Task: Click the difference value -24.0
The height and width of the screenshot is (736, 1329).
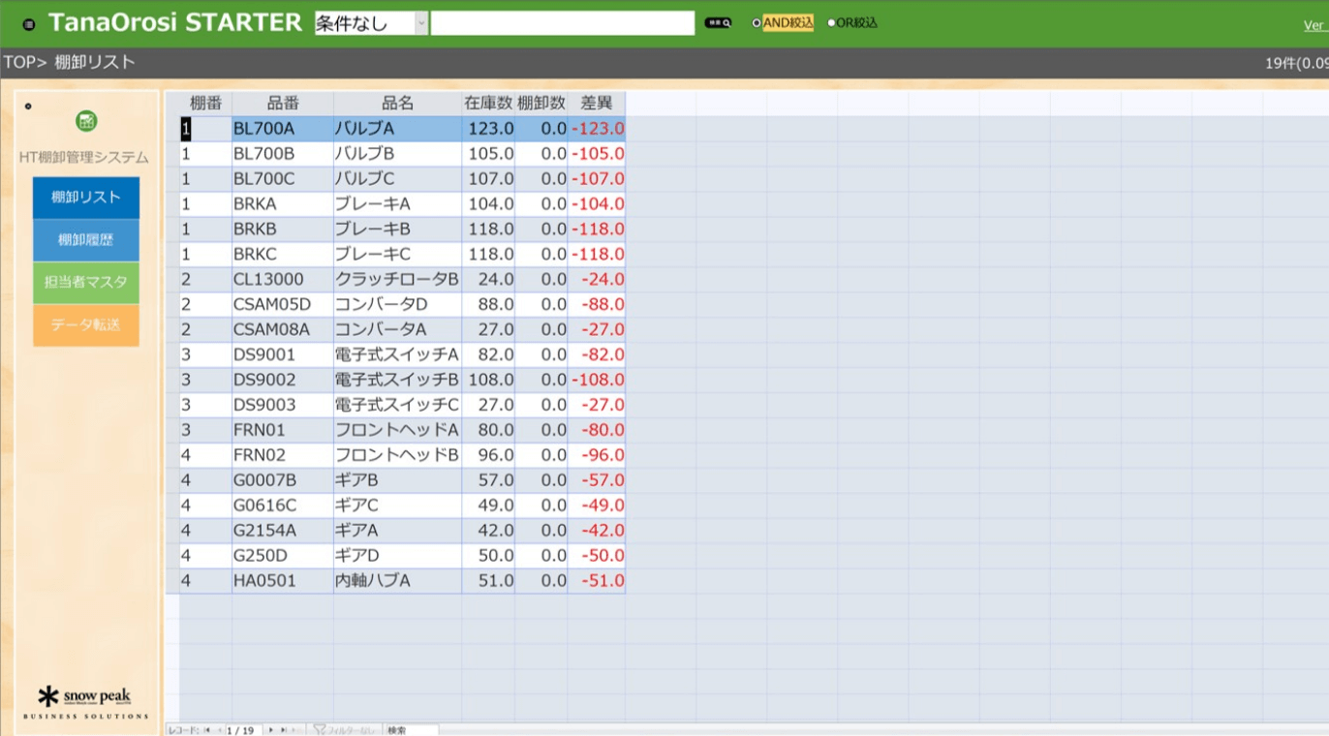Action: pyautogui.click(x=596, y=280)
